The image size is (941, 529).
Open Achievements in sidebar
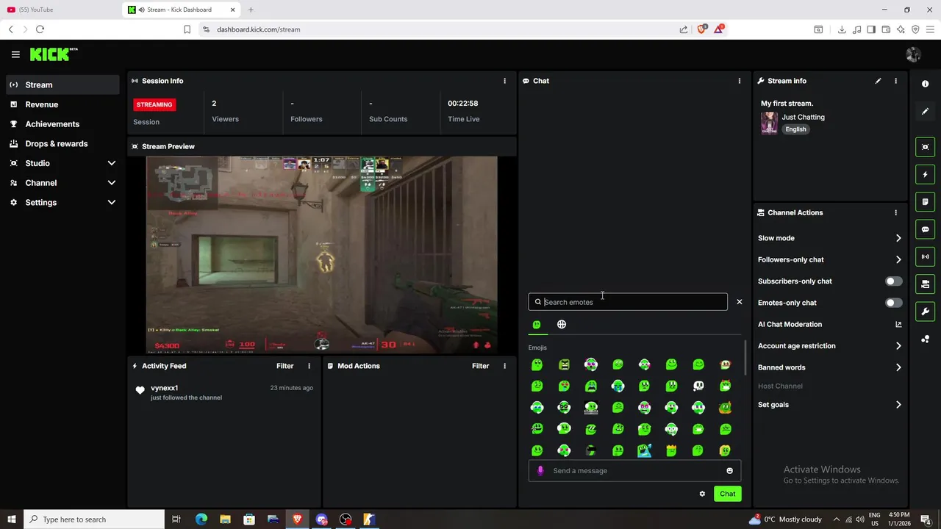pos(62,124)
